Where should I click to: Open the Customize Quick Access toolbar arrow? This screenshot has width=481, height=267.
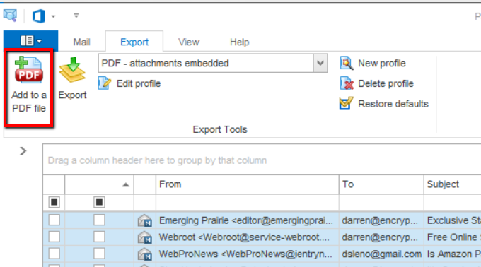(76, 16)
